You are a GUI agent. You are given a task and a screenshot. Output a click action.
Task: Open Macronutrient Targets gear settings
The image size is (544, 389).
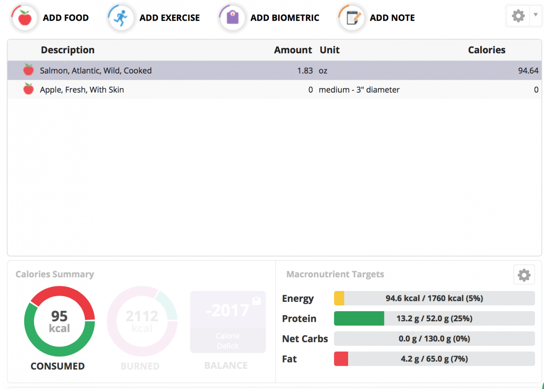(524, 275)
